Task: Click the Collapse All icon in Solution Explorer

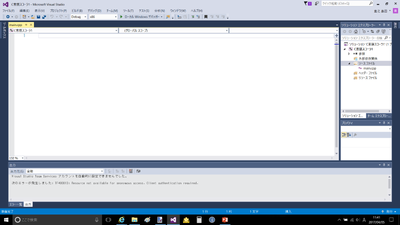Action: pos(378,31)
